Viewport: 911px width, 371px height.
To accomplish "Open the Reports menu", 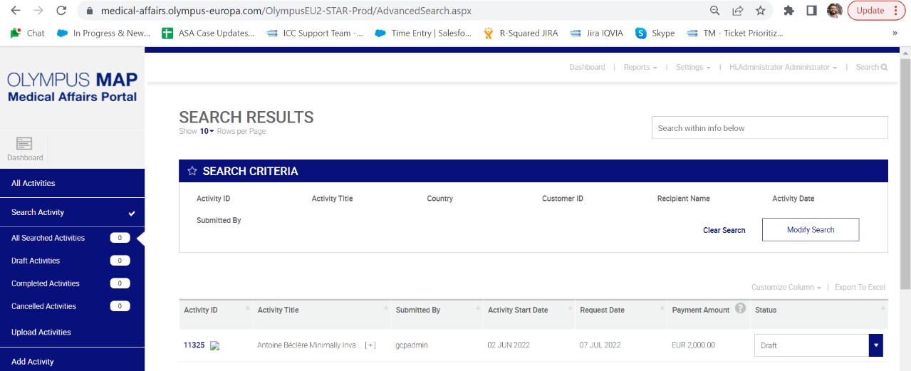I will pos(640,67).
